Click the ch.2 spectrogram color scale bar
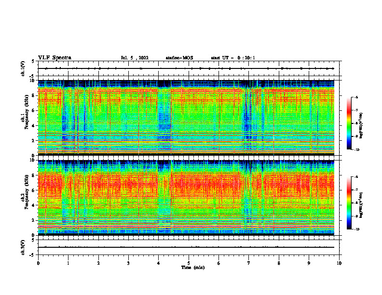Screen dimensions: 382x295 coord(349,203)
